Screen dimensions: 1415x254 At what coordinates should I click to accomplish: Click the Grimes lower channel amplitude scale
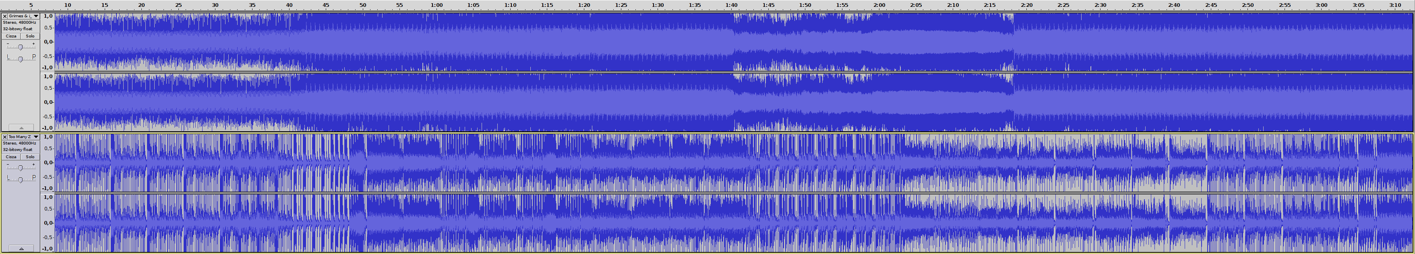[x=48, y=102]
